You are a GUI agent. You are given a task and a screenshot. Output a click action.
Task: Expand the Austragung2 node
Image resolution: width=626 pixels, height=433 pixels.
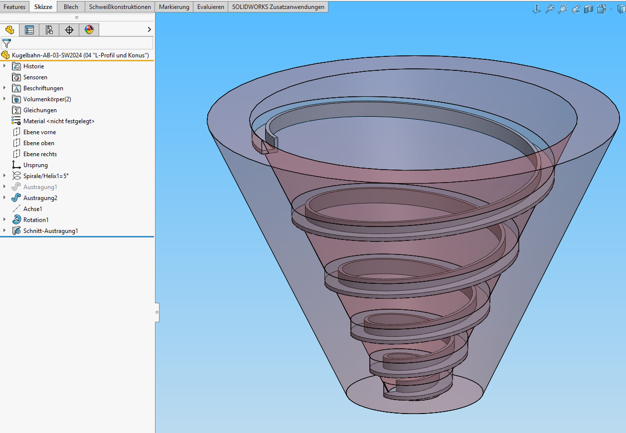(x=4, y=198)
